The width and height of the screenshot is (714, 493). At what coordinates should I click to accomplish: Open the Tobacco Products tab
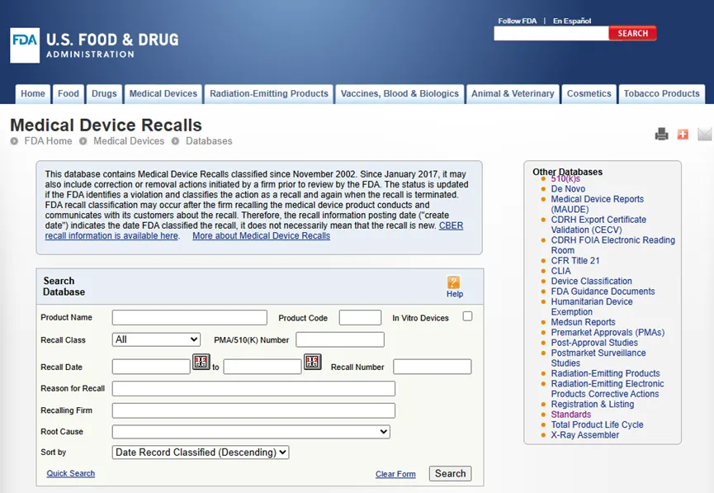662,94
